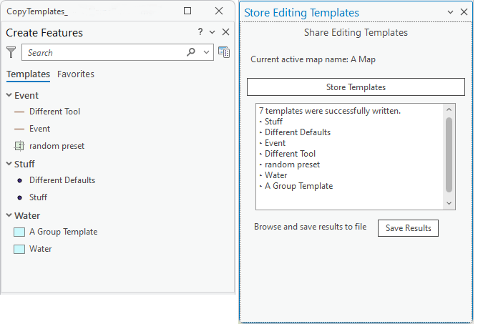The height and width of the screenshot is (324, 478).
Task: Collapse the Stuff template group
Action: click(9, 164)
